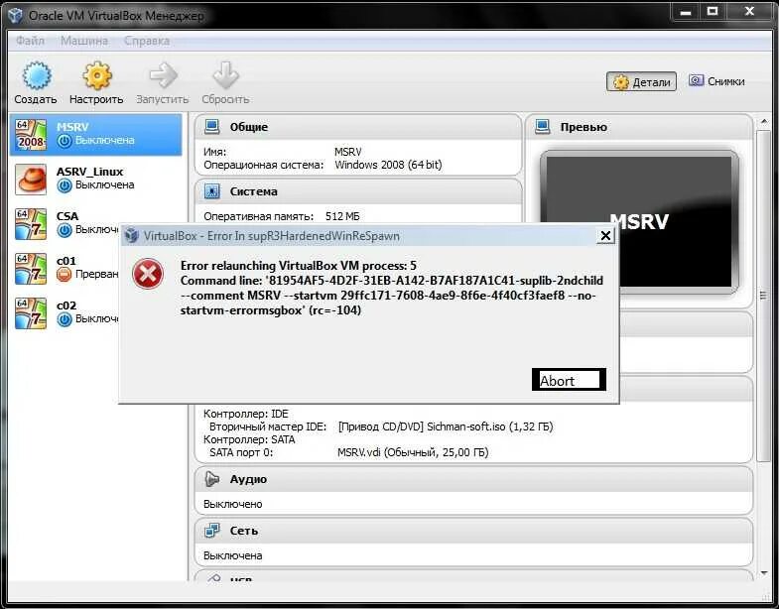Image resolution: width=779 pixels, height=609 pixels.
Task: Click the MSRV preview thumbnail
Action: point(639,222)
